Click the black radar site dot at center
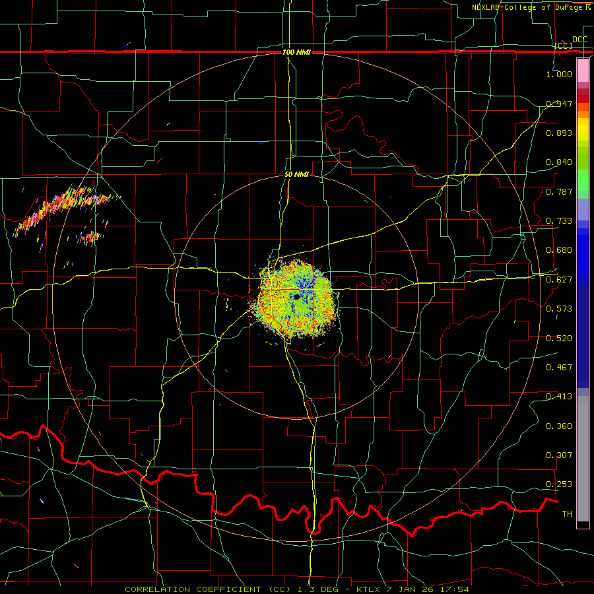The height and width of the screenshot is (594, 594). tap(297, 297)
